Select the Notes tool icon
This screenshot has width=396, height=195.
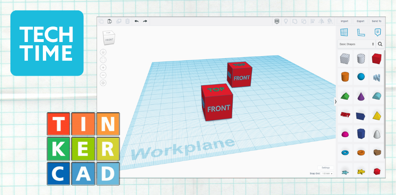pos(378,32)
